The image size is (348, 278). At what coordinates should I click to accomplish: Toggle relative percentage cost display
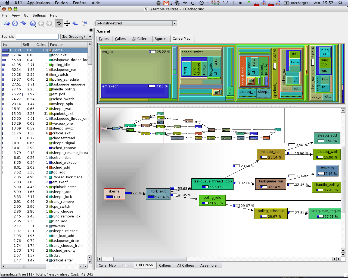click(x=59, y=24)
